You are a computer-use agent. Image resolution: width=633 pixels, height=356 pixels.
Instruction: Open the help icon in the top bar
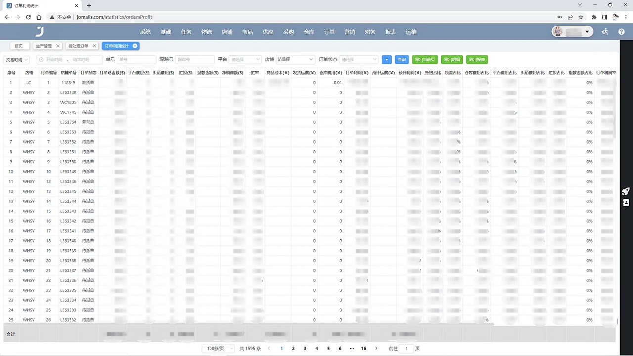coord(622,32)
